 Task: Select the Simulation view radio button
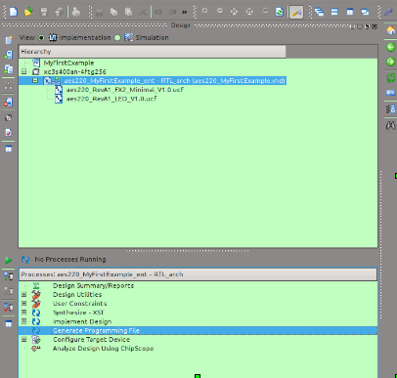[x=117, y=38]
